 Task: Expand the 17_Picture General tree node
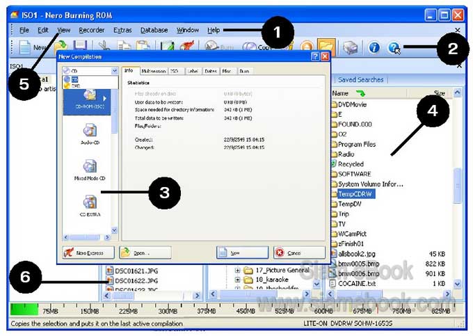coord(237,270)
